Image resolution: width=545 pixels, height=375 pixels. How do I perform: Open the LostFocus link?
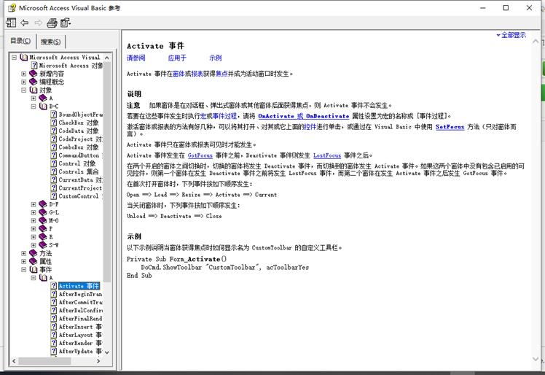tap(326, 155)
